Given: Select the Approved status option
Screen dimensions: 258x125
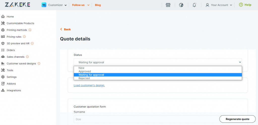Looking at the screenshot, I should coord(158,71).
